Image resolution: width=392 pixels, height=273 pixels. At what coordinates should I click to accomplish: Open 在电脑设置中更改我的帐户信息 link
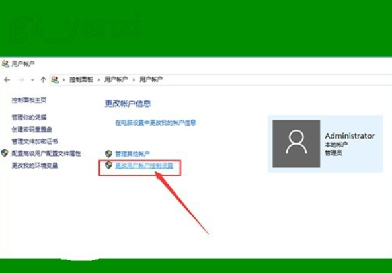pos(155,123)
